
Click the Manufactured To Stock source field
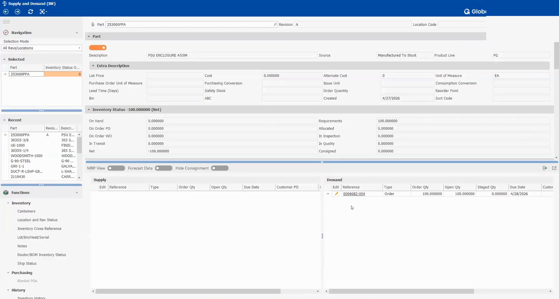[404, 55]
